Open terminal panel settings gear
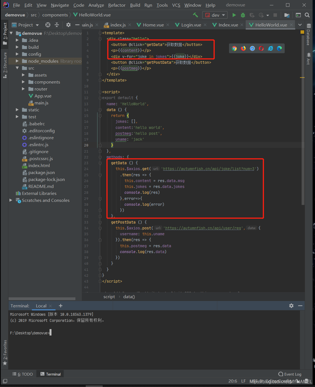The height and width of the screenshot is (387, 315). [x=291, y=306]
